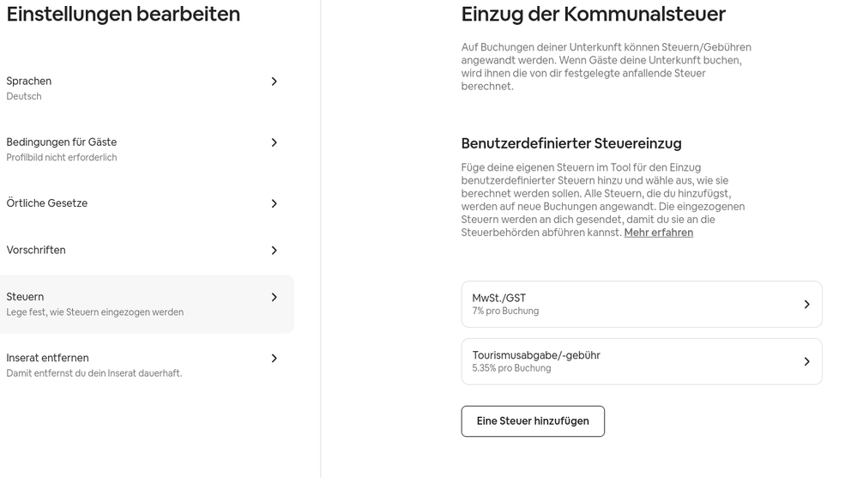Follow the Mehr erfahren link
857x478 pixels.
(658, 233)
